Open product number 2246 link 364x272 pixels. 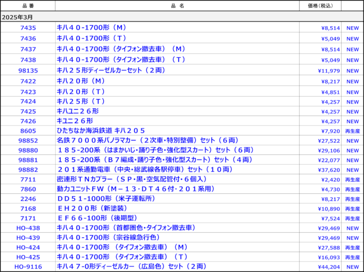(x=28, y=199)
